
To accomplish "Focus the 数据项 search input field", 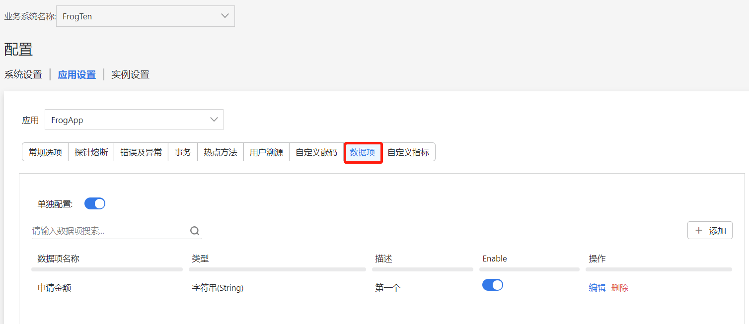I will click(109, 231).
